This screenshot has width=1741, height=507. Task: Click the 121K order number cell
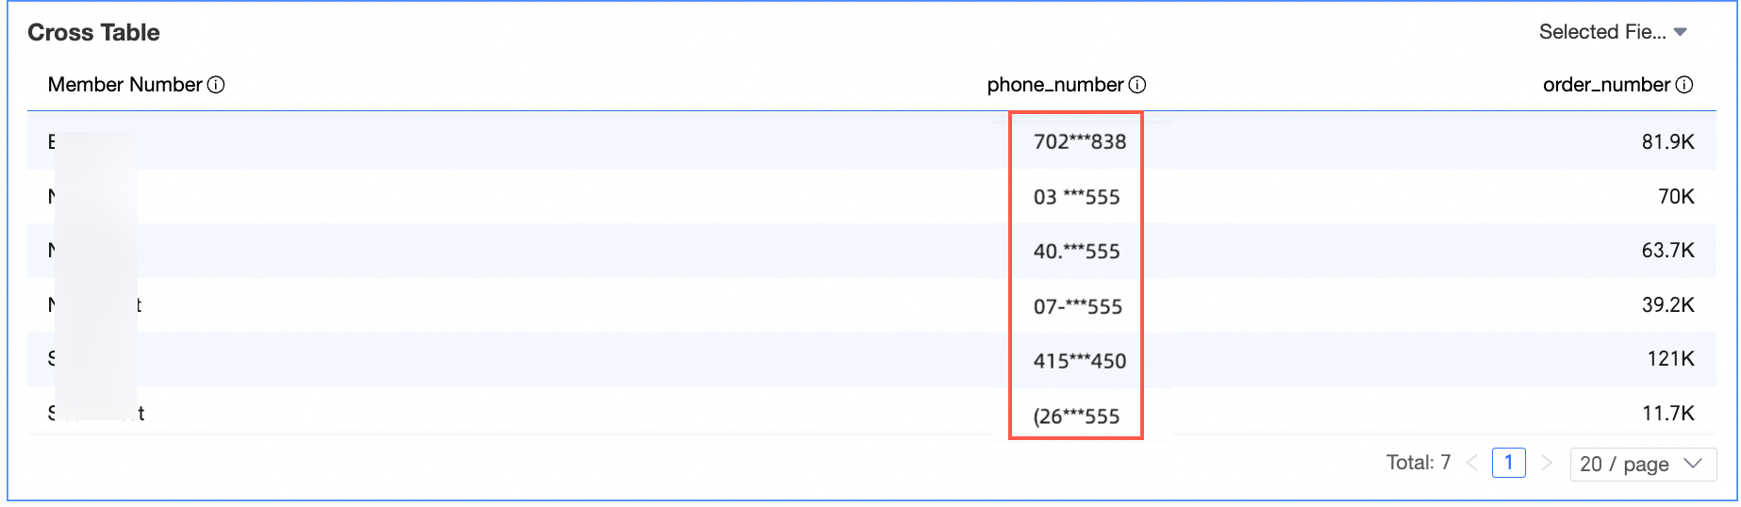[x=1671, y=359]
